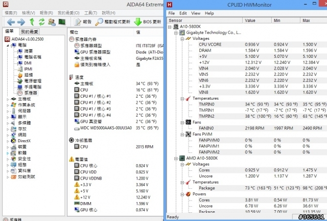Click the 欄位 column header in AIDA64
The image size is (327, 221).
coord(101,32)
